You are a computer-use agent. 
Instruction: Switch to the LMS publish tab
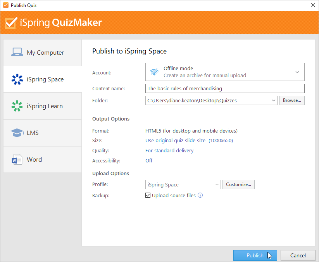pos(43,133)
